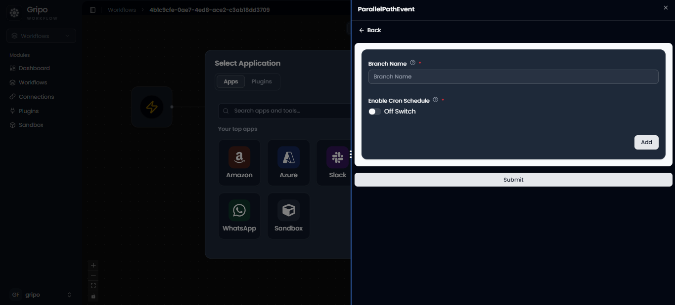The image size is (675, 305).
Task: Select the Sandbox cube app tile
Action: pos(288,216)
